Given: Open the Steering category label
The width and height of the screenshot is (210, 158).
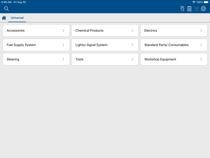Looking at the screenshot, I should [13, 59].
